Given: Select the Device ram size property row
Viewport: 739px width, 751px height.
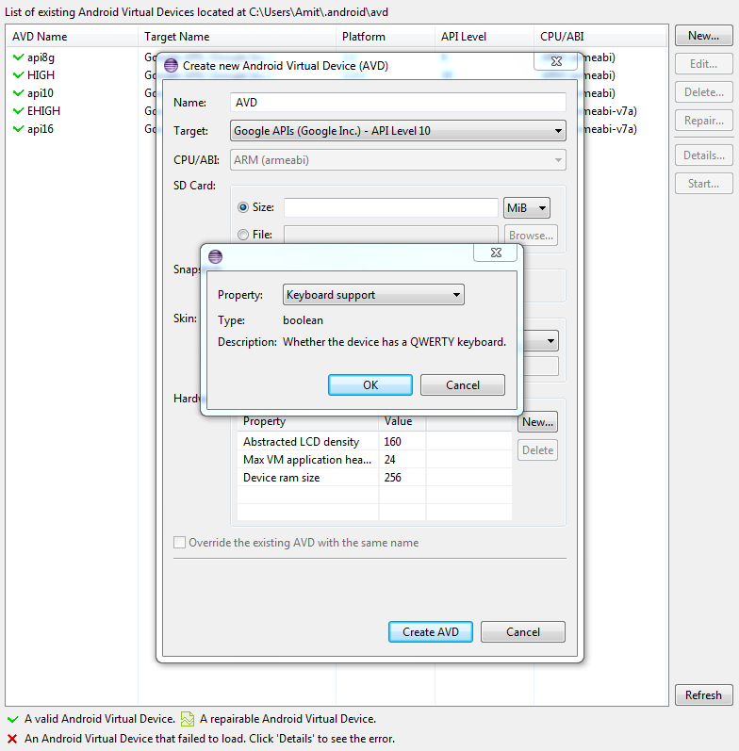Looking at the screenshot, I should coord(374,478).
